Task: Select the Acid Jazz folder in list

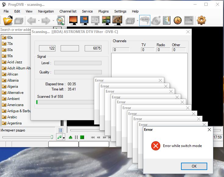Action: click(14, 62)
